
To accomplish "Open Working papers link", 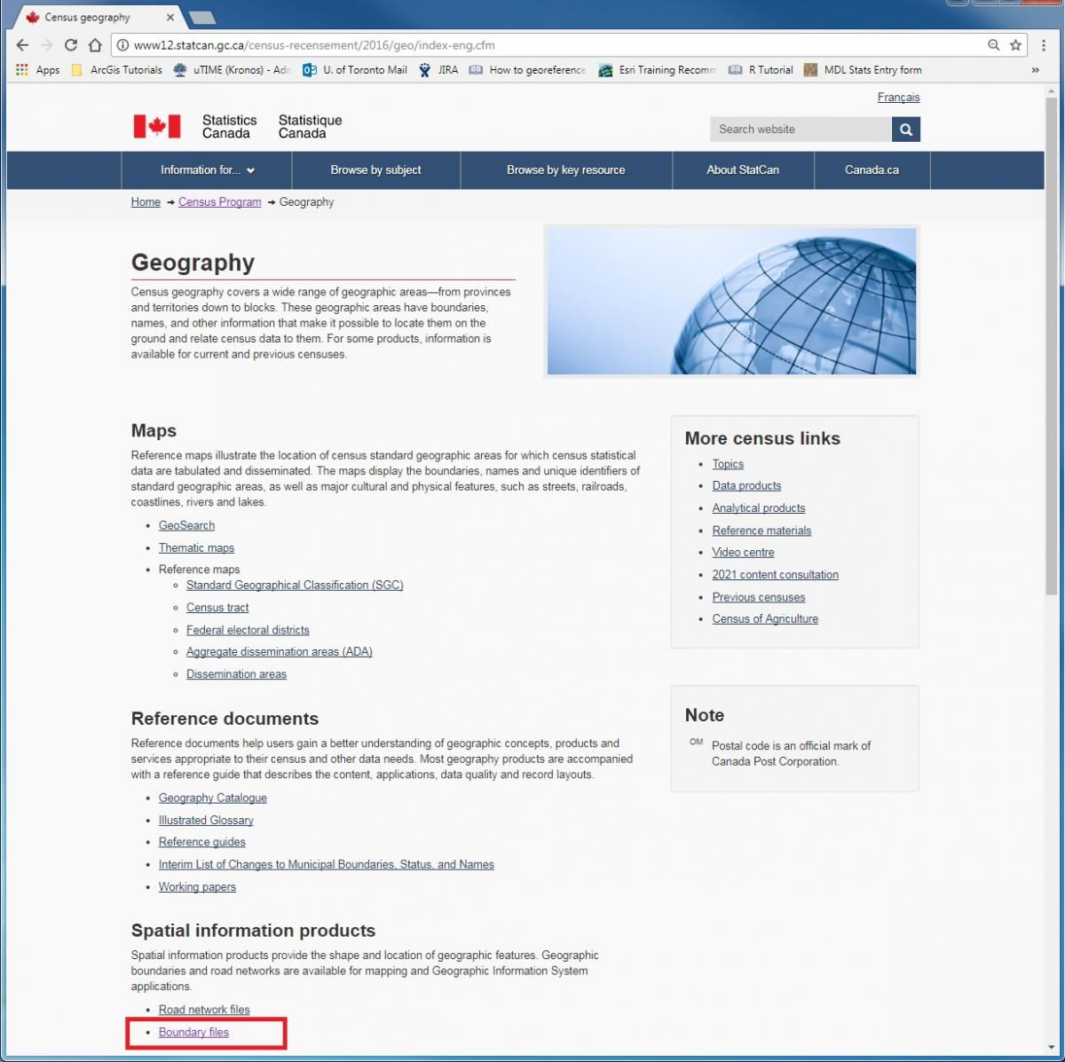I will tap(197, 887).
